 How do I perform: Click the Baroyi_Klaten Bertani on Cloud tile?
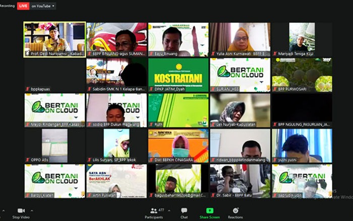pos(54,180)
